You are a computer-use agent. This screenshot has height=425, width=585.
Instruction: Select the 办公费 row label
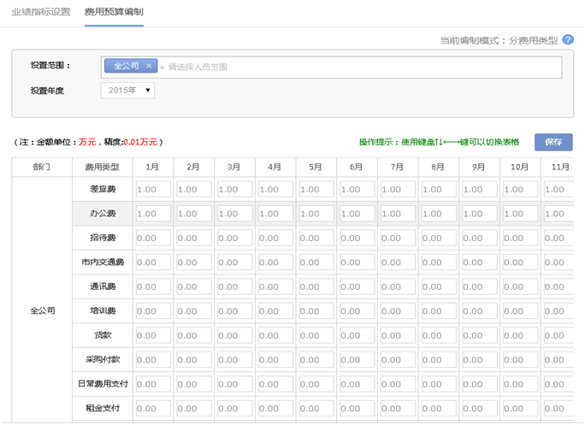[103, 214]
